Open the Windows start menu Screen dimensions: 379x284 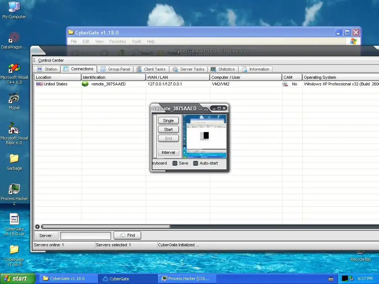tap(18, 279)
